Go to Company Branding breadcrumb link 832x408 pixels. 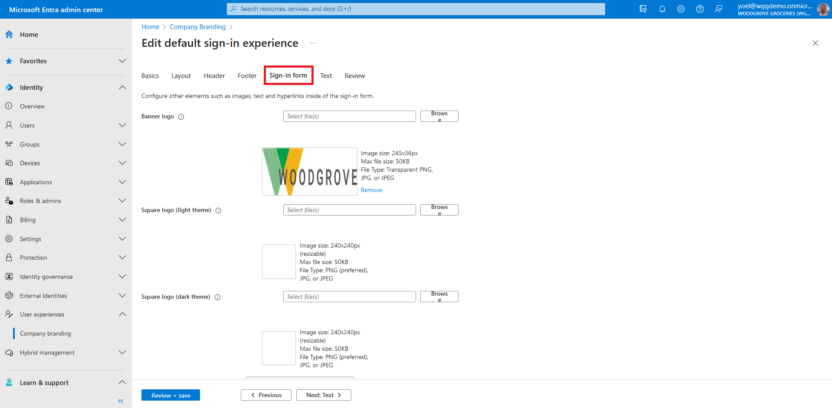click(197, 27)
